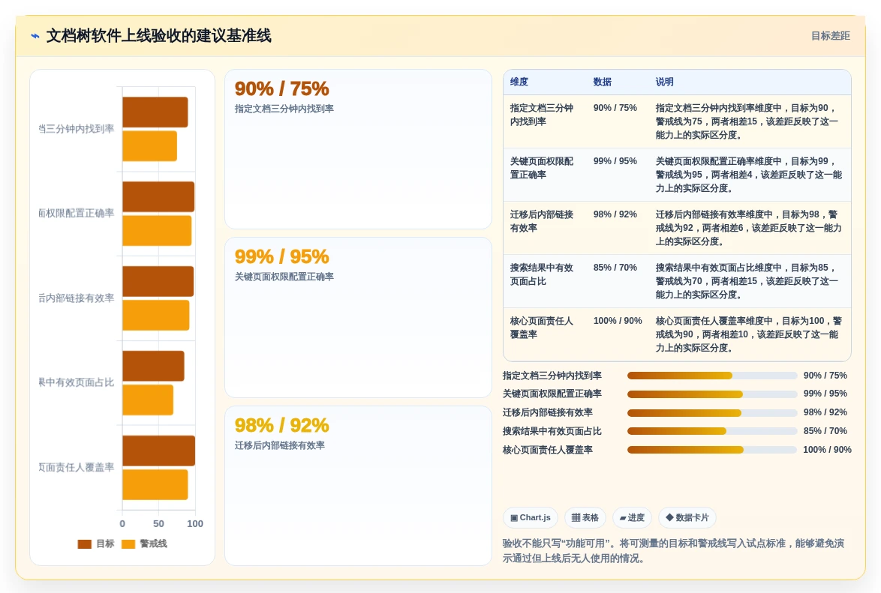The image size is (881, 593).
Task: Click the 关键页面权限配置正确率 progress bar
Action: coord(712,394)
